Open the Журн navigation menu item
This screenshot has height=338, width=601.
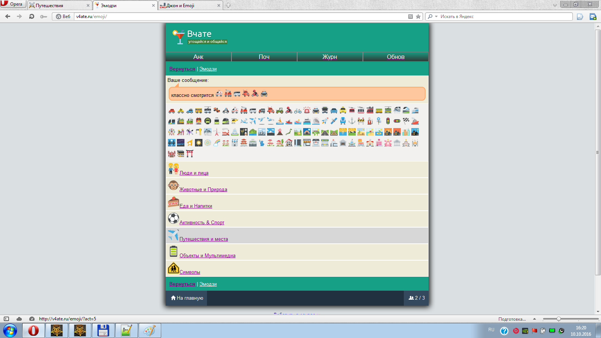[x=330, y=57]
